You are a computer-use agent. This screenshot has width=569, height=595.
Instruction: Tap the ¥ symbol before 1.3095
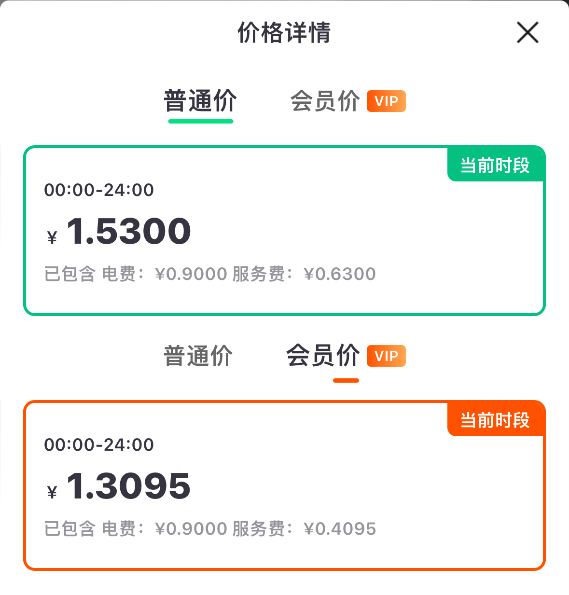(x=52, y=492)
